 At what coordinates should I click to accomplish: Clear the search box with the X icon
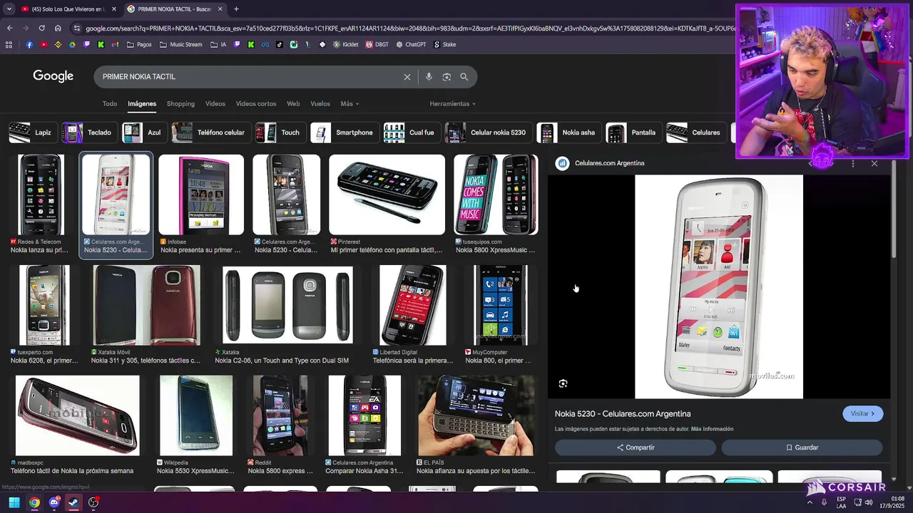point(407,77)
